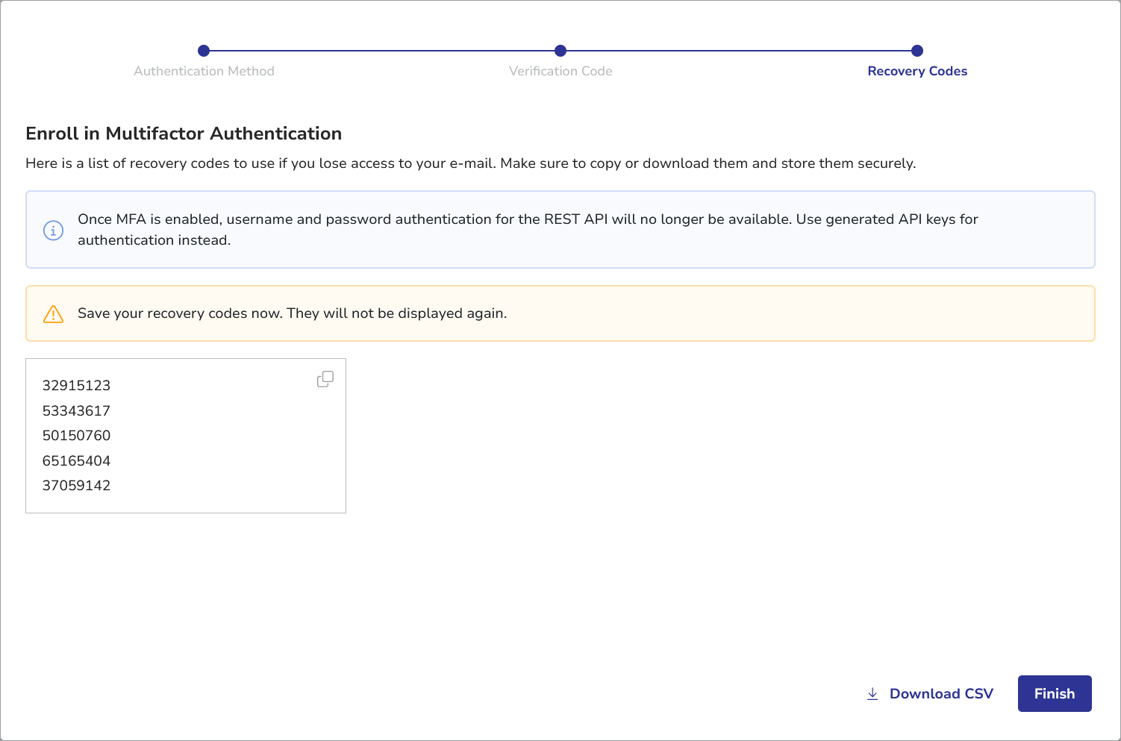Viewport: 1121px width, 741px height.
Task: Copy recovery codes using the copy icon
Action: 325,379
